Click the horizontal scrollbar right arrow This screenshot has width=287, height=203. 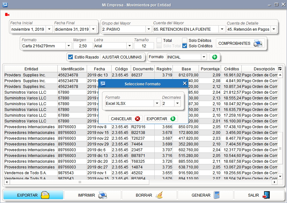274,182
